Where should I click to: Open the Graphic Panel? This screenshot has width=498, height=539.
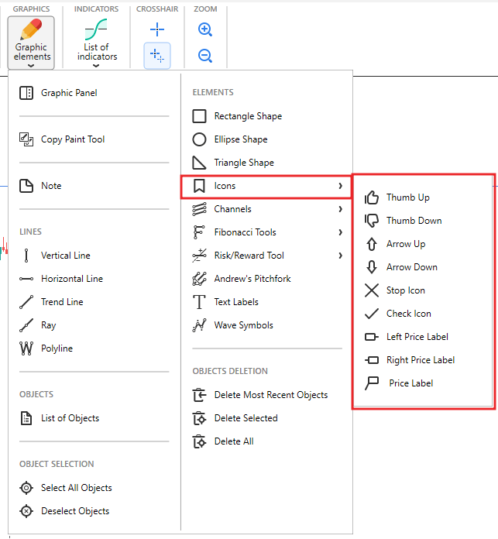coord(68,93)
